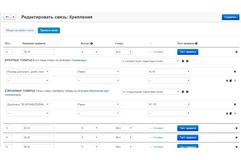241x160 pixels.
Task: Click the help icon next to Кол-во
Action: coord(91,43)
